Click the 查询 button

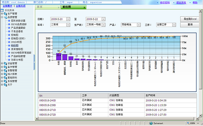coord(190,25)
